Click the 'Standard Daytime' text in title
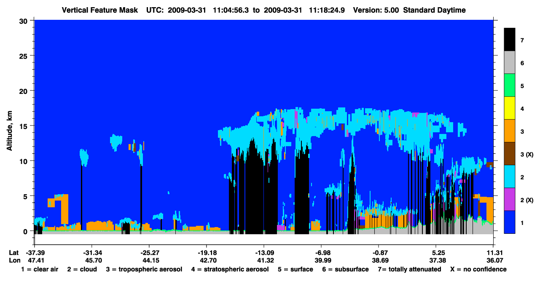The height and width of the screenshot is (281, 548). [x=434, y=10]
